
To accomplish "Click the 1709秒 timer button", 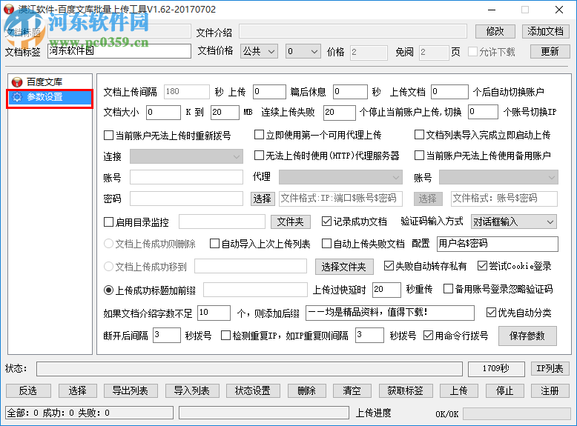I will click(496, 369).
